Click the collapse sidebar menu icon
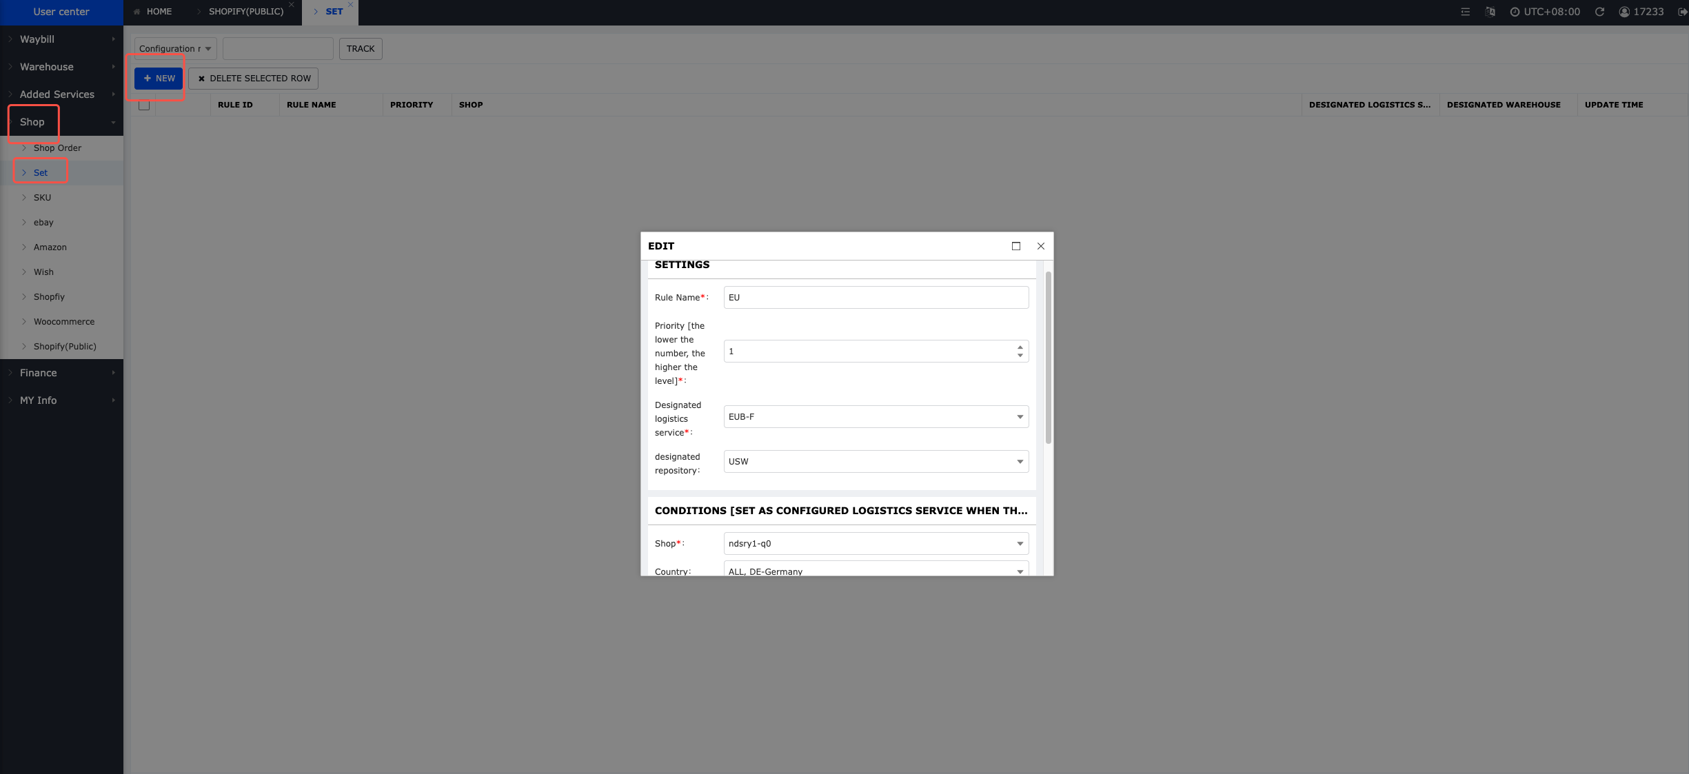The height and width of the screenshot is (774, 1689). (1465, 12)
